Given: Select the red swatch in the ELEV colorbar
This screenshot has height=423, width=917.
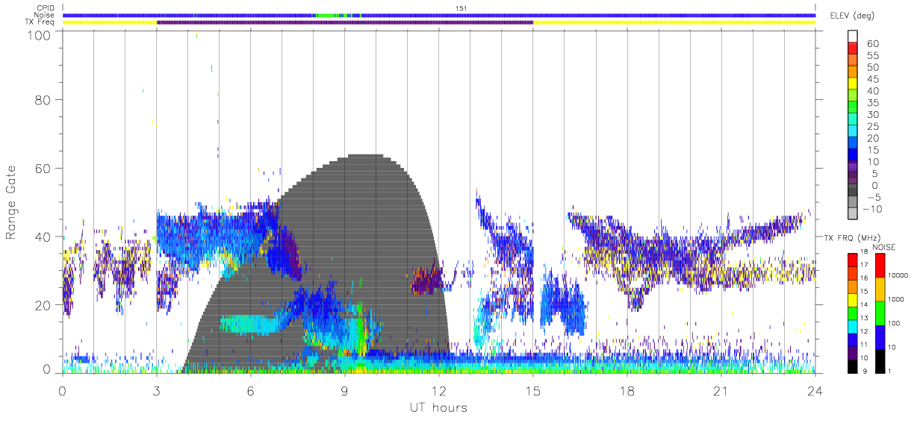Looking at the screenshot, I should point(852,47).
